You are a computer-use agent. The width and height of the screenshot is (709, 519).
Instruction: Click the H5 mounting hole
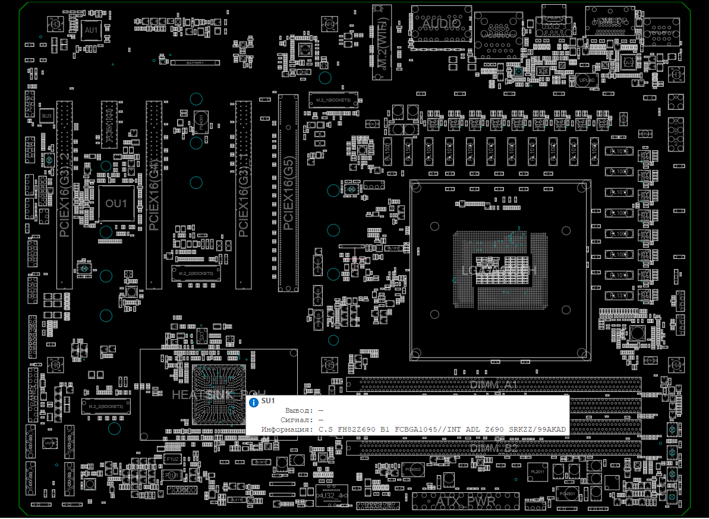point(330,365)
